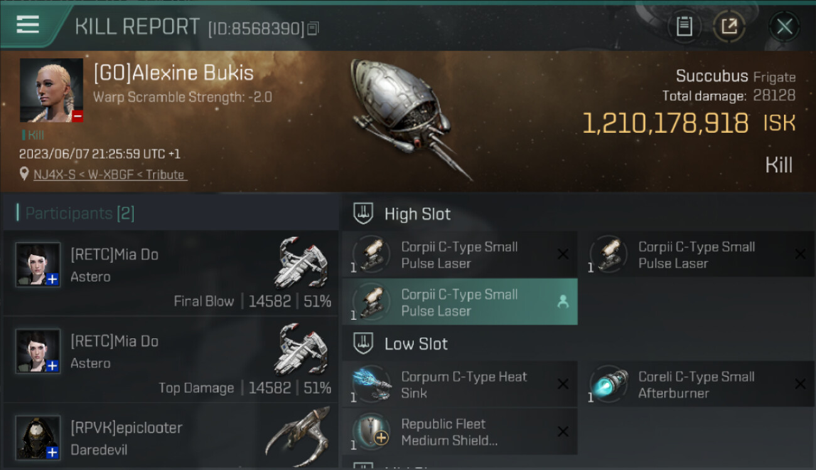Select first Corpii C-Type Small Pulse Laser
The height and width of the screenshot is (470, 816).
[x=459, y=254]
